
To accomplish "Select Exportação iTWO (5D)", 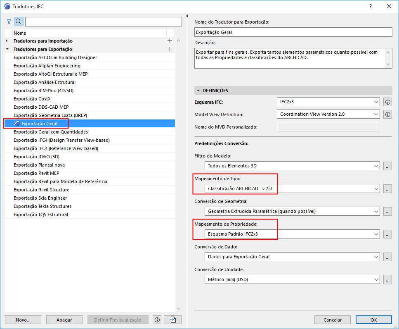I will 90,157.
